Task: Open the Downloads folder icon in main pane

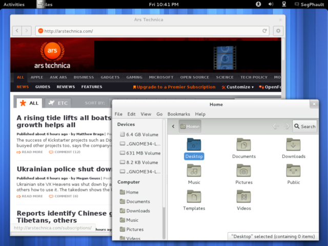Action: tap(293, 145)
